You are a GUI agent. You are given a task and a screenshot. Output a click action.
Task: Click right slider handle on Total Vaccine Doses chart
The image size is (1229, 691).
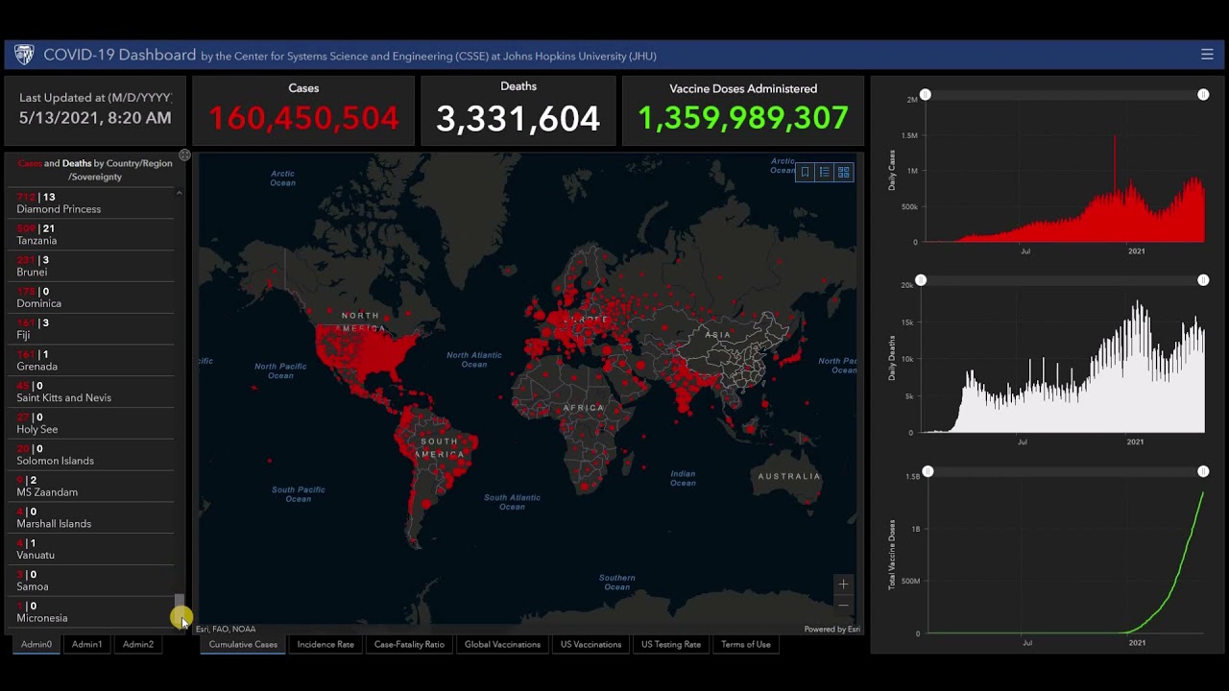tap(1203, 471)
